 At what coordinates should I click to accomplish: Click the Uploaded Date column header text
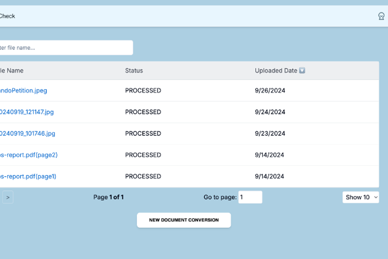pos(276,71)
